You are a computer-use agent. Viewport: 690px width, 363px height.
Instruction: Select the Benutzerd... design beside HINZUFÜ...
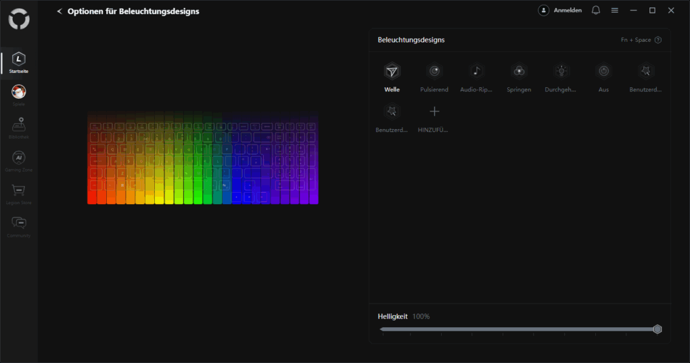coord(392,118)
